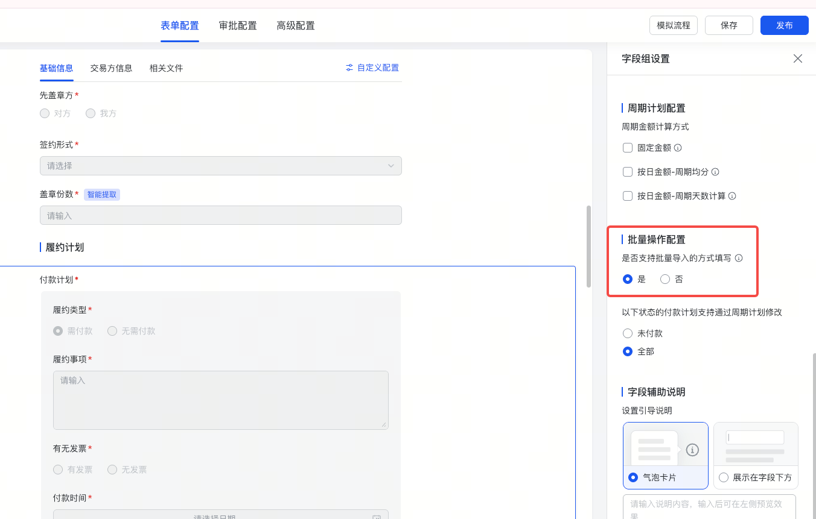Screen dimensions: 816x519
Task: Click the 保存 button
Action: 728,25
